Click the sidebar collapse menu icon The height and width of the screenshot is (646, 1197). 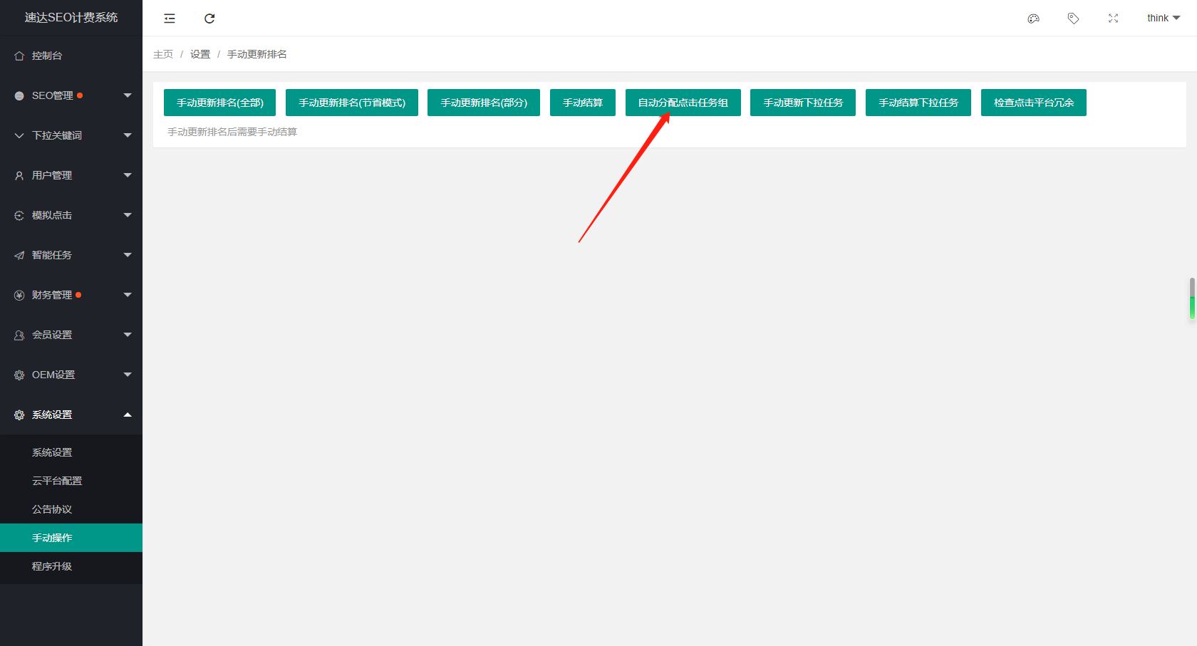(170, 19)
